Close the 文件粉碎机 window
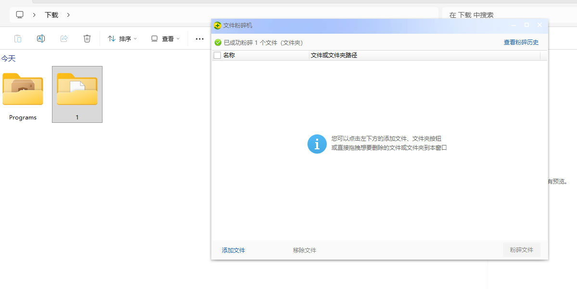This screenshot has height=289, width=577. click(x=539, y=25)
